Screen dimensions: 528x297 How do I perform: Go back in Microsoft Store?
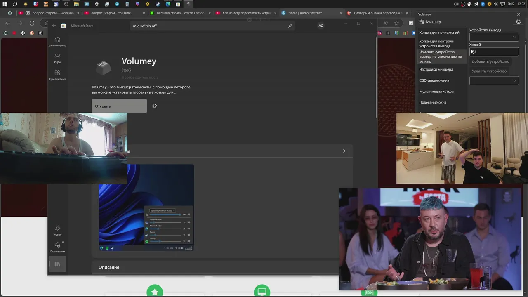click(x=54, y=26)
